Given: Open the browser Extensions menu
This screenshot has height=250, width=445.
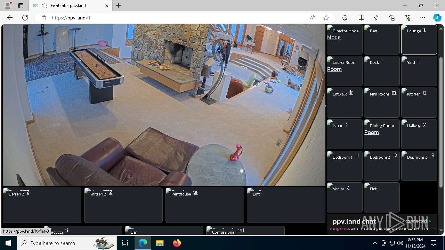Looking at the screenshot, I should point(345,18).
